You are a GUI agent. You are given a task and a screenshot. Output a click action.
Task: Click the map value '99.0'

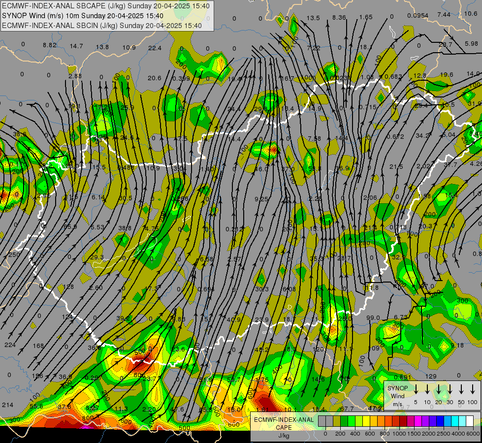pyautogui.click(x=373, y=317)
